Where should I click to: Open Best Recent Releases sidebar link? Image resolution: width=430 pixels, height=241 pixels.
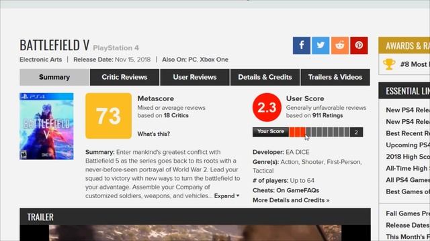tap(408, 133)
